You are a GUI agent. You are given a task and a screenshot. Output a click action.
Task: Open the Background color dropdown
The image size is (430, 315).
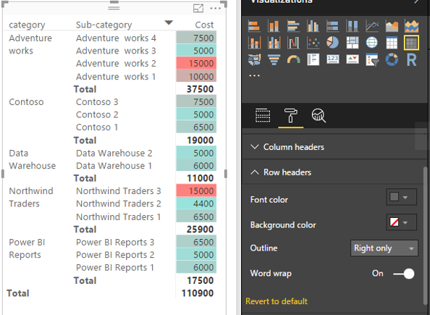click(402, 222)
